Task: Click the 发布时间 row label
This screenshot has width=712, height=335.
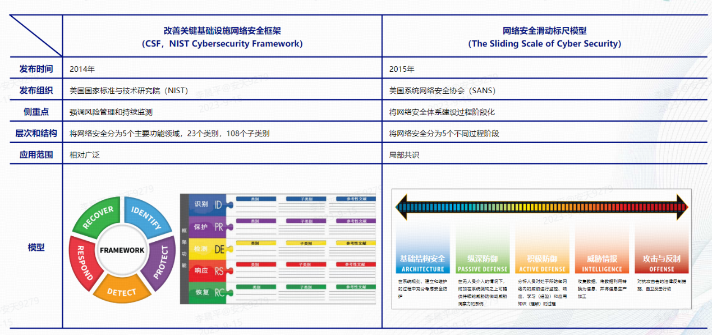Action: [x=36, y=69]
